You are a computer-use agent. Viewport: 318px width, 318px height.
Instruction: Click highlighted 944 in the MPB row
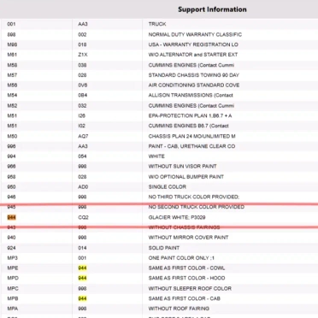coord(82,298)
